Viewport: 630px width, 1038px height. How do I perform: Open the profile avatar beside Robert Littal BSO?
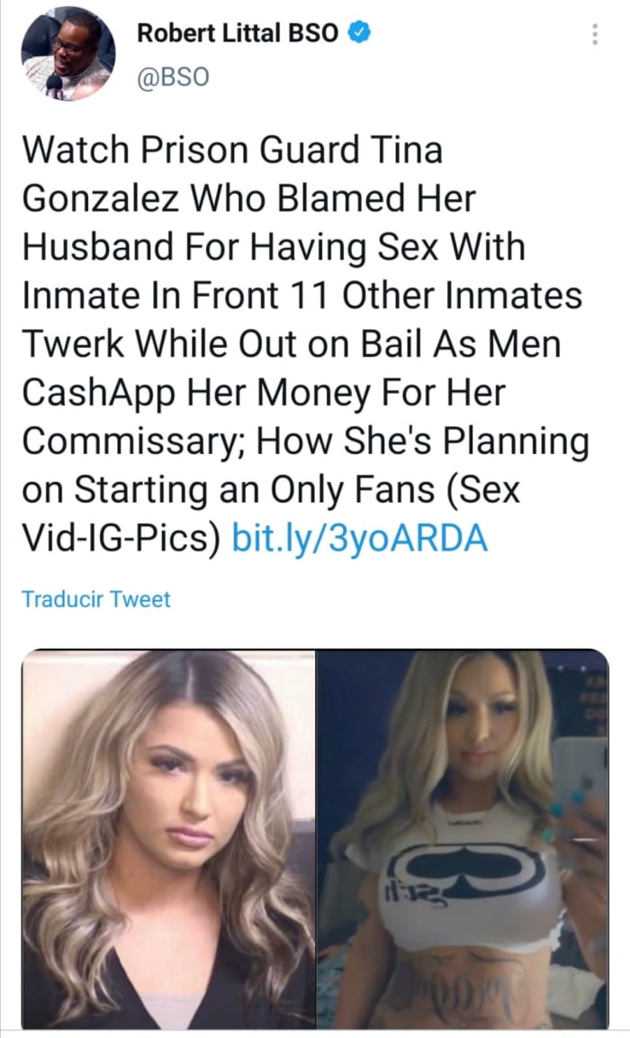click(67, 54)
